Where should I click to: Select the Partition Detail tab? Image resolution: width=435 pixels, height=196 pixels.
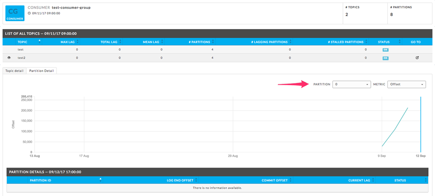click(x=41, y=71)
